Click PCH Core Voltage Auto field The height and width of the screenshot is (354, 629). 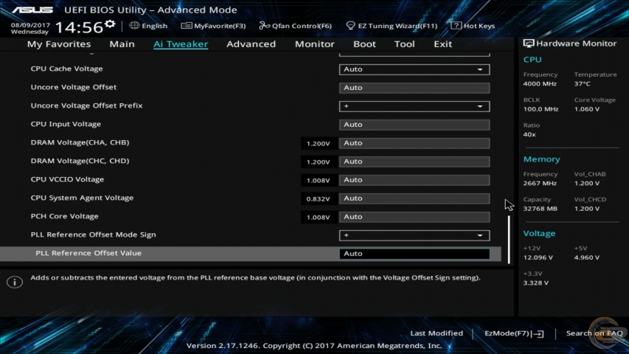414,217
